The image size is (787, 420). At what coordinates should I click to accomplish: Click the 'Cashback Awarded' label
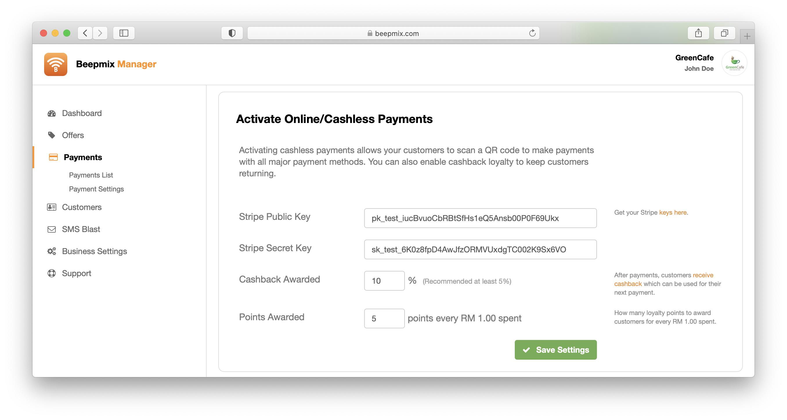tap(279, 279)
